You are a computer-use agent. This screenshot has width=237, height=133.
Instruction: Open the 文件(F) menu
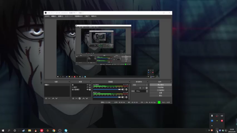pos(47,16)
